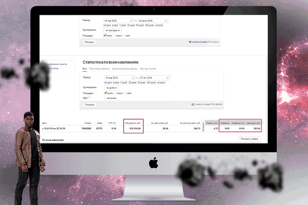Select the 15062982 impressions value

point(86,129)
